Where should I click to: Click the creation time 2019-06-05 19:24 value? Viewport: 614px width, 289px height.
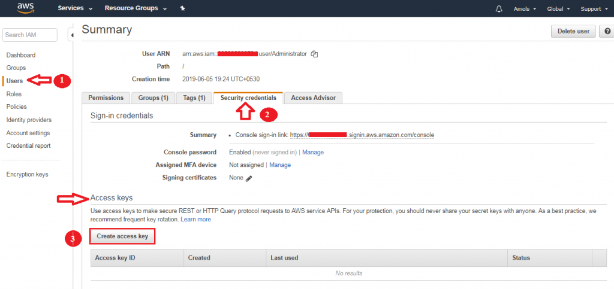tap(221, 79)
